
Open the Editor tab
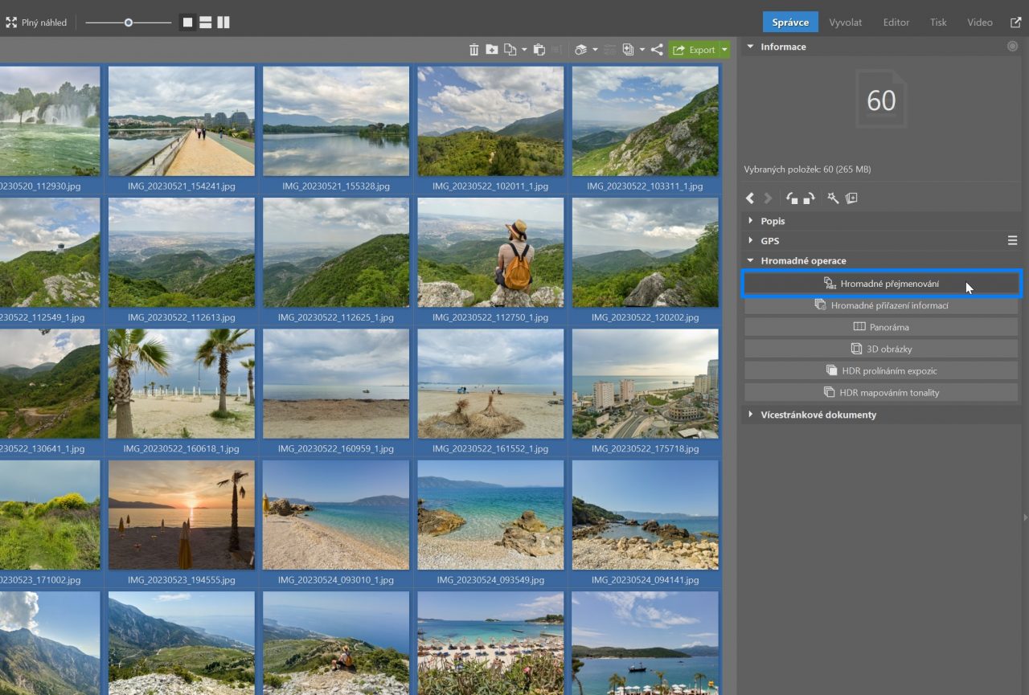[x=896, y=22]
